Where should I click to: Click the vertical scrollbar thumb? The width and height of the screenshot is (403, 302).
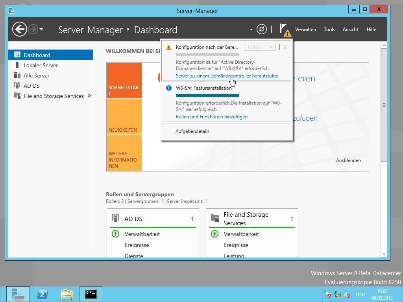click(384, 105)
